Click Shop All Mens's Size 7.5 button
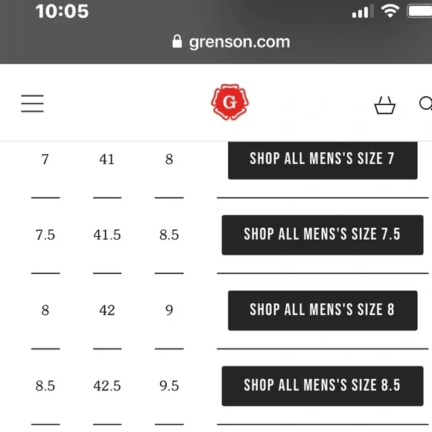Image resolution: width=432 pixels, height=432 pixels. (323, 235)
